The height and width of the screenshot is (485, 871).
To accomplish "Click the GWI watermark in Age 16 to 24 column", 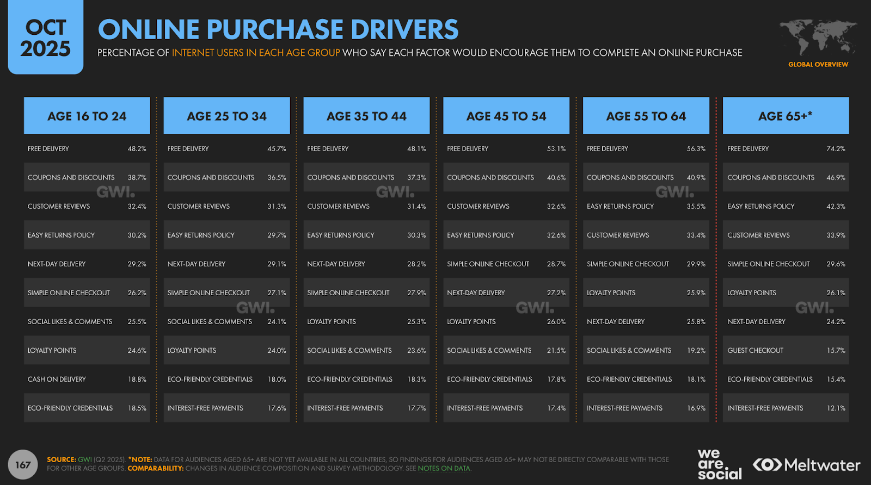I will [x=115, y=192].
